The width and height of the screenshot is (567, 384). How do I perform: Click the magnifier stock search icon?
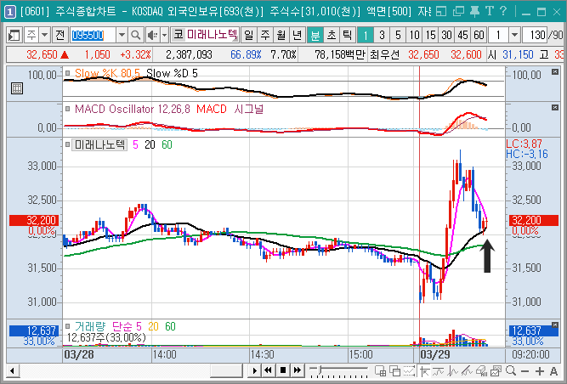pos(136,35)
